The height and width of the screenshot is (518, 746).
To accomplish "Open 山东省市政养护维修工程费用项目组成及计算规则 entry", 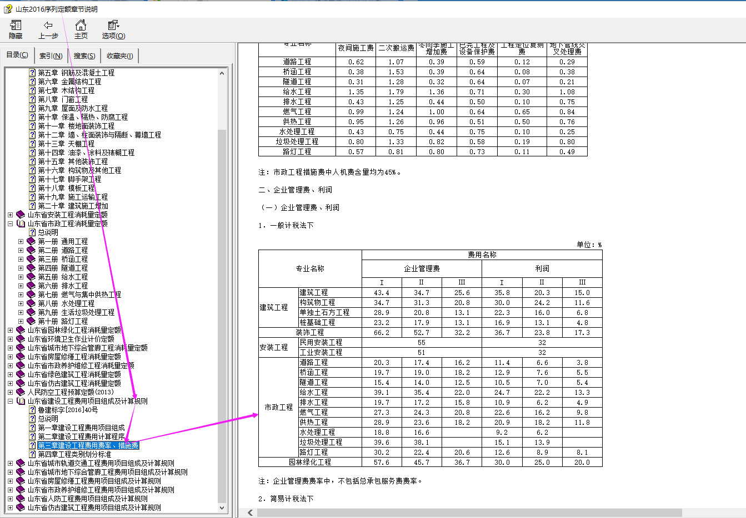I will pyautogui.click(x=101, y=490).
